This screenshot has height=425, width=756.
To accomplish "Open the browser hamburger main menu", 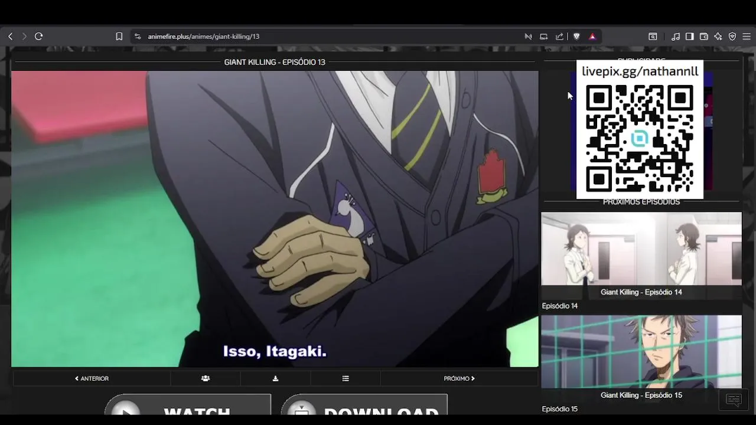I will click(x=747, y=37).
